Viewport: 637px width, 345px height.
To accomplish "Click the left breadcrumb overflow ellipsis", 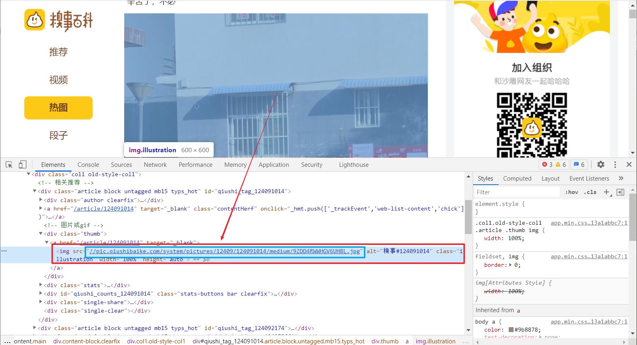I will click(7, 341).
